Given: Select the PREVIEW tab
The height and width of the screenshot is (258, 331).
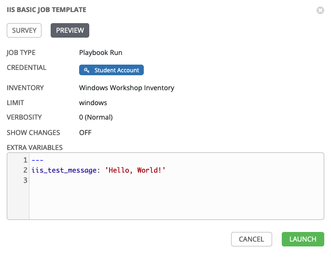Looking at the screenshot, I should tap(70, 30).
